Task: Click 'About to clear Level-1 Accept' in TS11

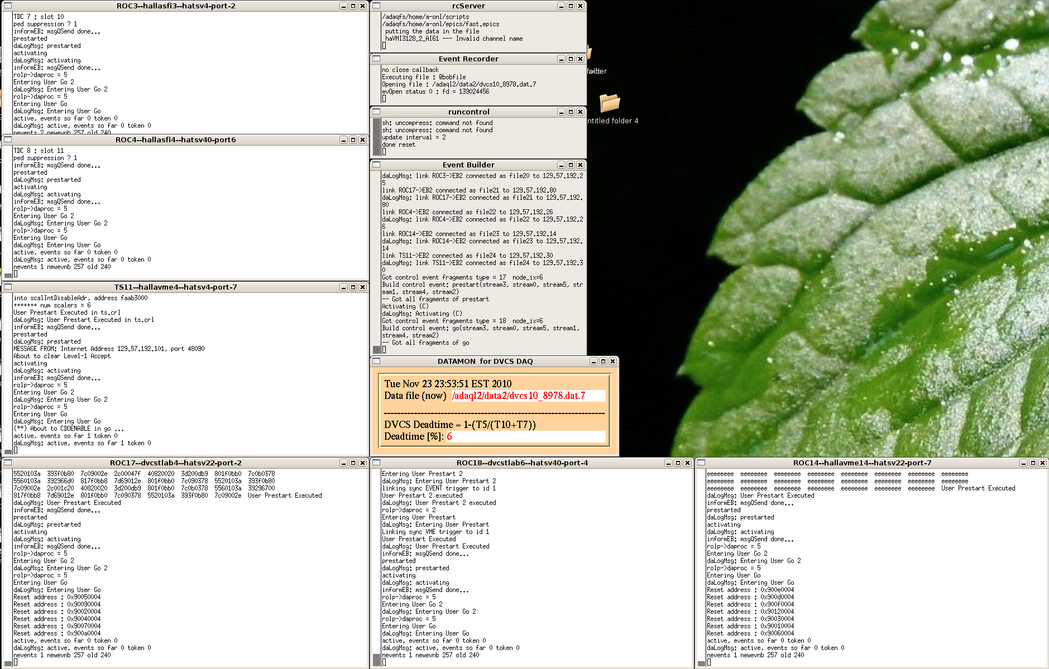Action: coord(62,356)
